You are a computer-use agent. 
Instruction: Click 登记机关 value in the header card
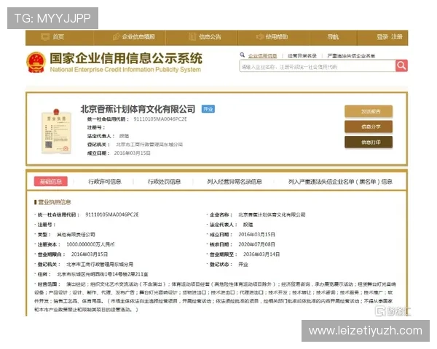click(149, 145)
